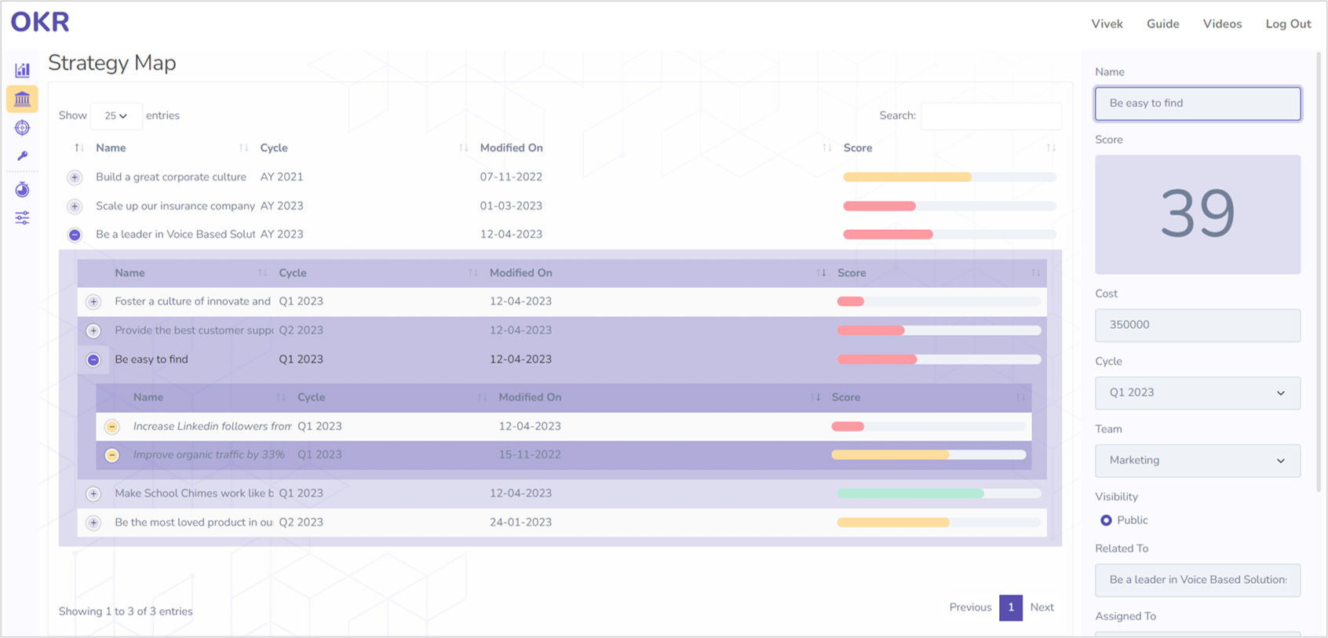This screenshot has height=638, width=1328.
Task: Open the Videos menu item
Action: click(x=1222, y=24)
